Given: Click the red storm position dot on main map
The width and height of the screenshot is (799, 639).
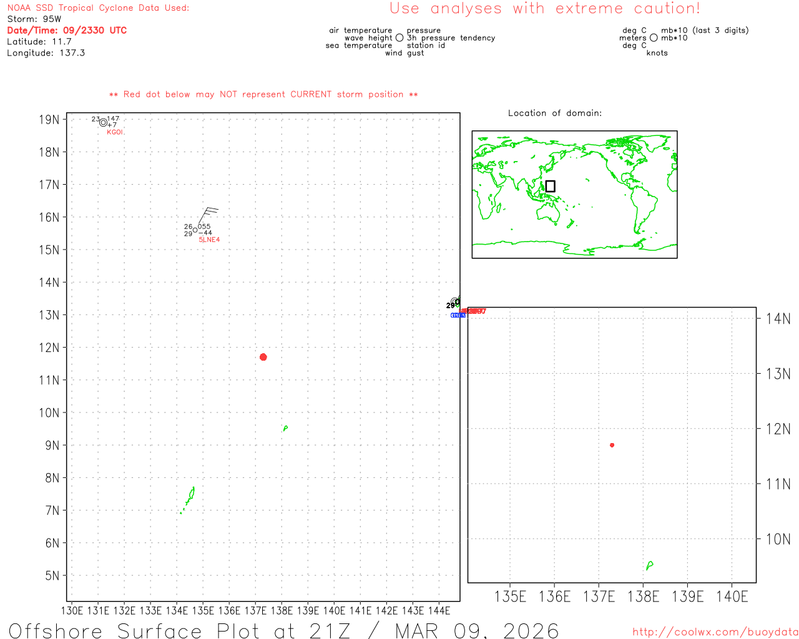Looking at the screenshot, I should [x=263, y=357].
